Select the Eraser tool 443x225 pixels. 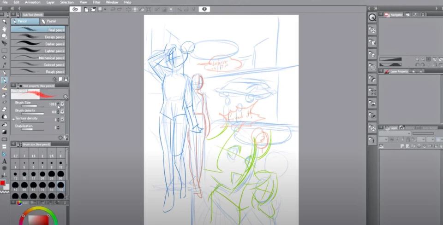[4, 109]
